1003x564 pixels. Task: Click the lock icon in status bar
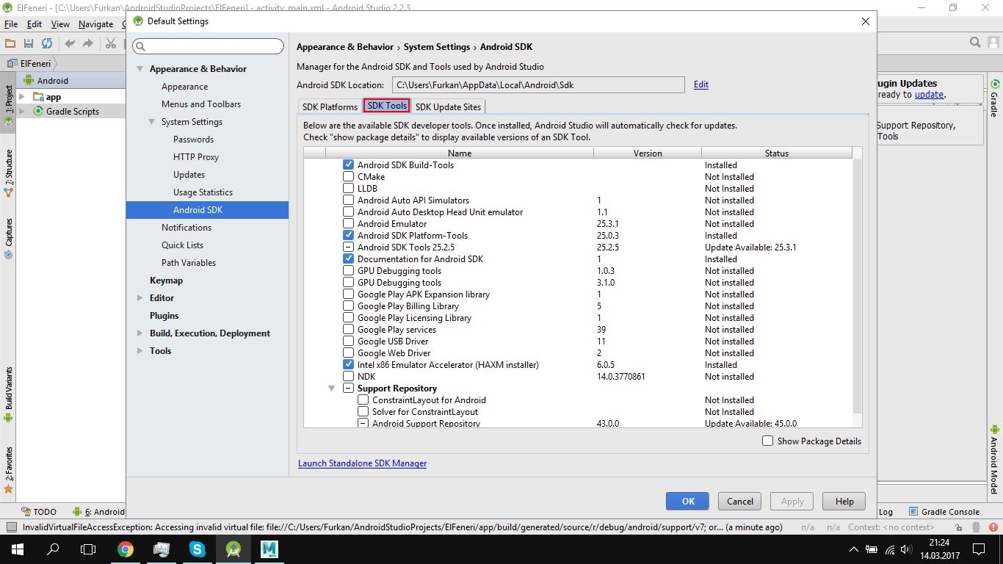pos(958,527)
